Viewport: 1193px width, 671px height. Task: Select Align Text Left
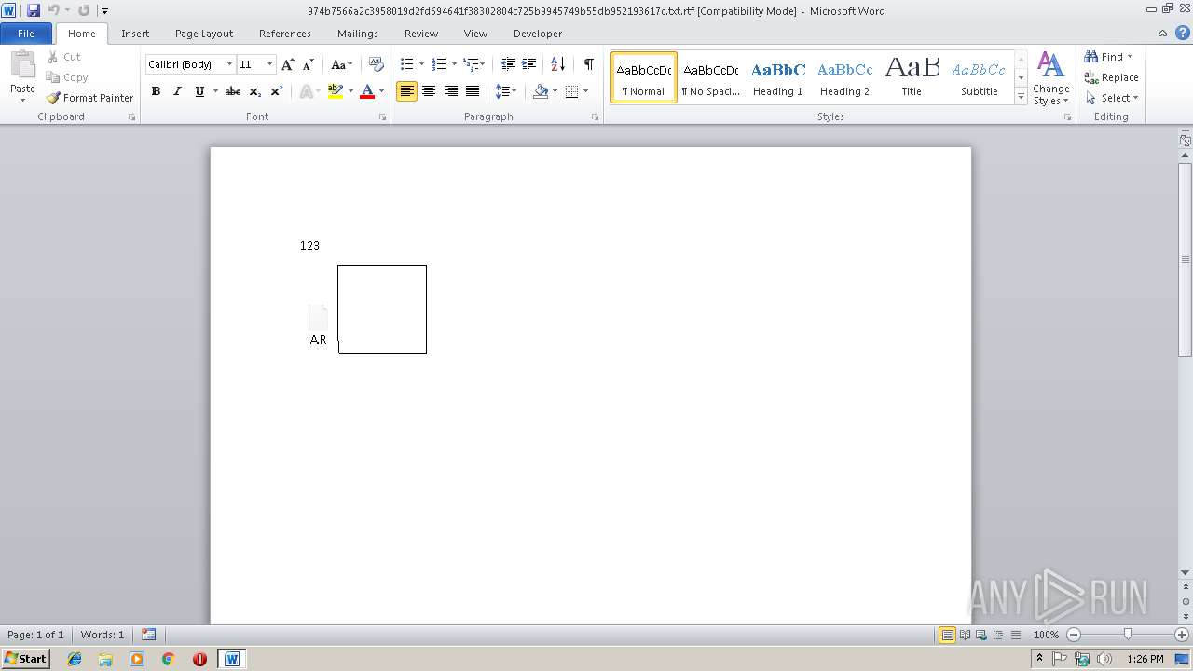click(406, 91)
